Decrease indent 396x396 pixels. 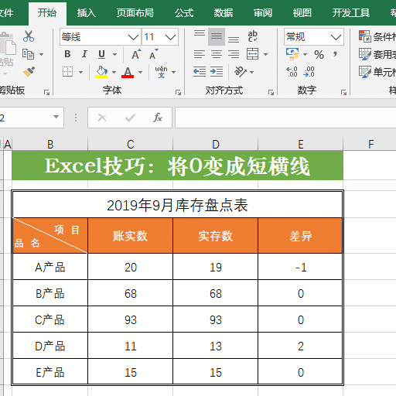click(x=200, y=72)
